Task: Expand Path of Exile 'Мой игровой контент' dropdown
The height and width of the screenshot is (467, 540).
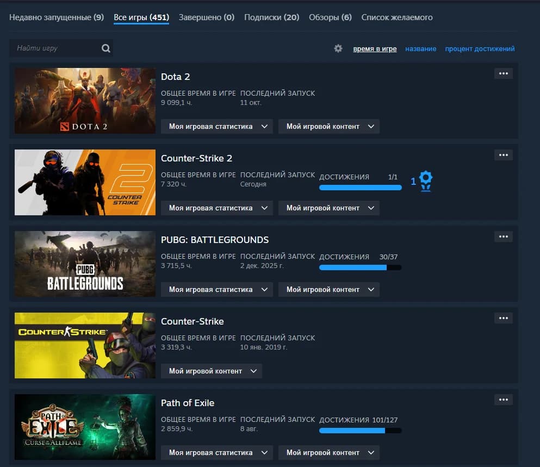Action: 329,452
